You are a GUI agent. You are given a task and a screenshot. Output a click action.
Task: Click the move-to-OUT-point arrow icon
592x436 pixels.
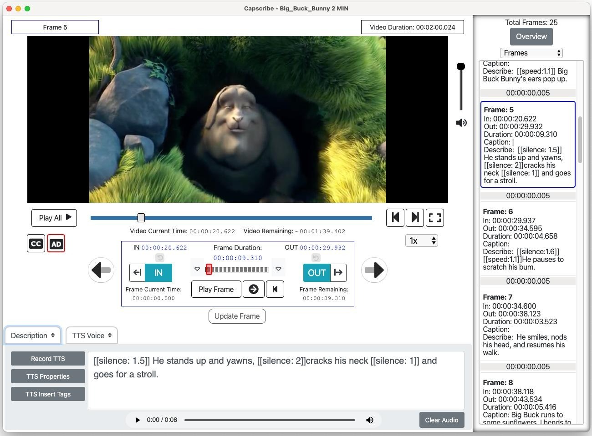(338, 273)
